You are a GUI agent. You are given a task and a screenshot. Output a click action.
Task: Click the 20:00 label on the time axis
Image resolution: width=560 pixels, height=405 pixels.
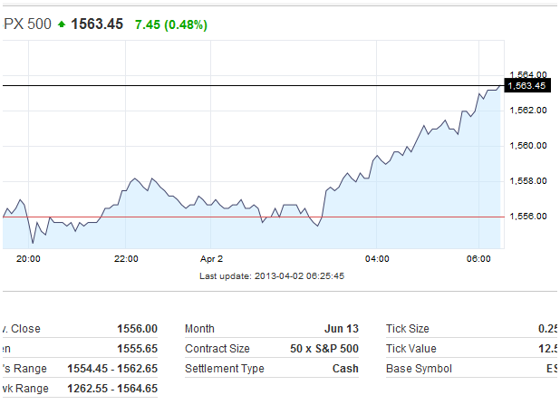coord(28,259)
